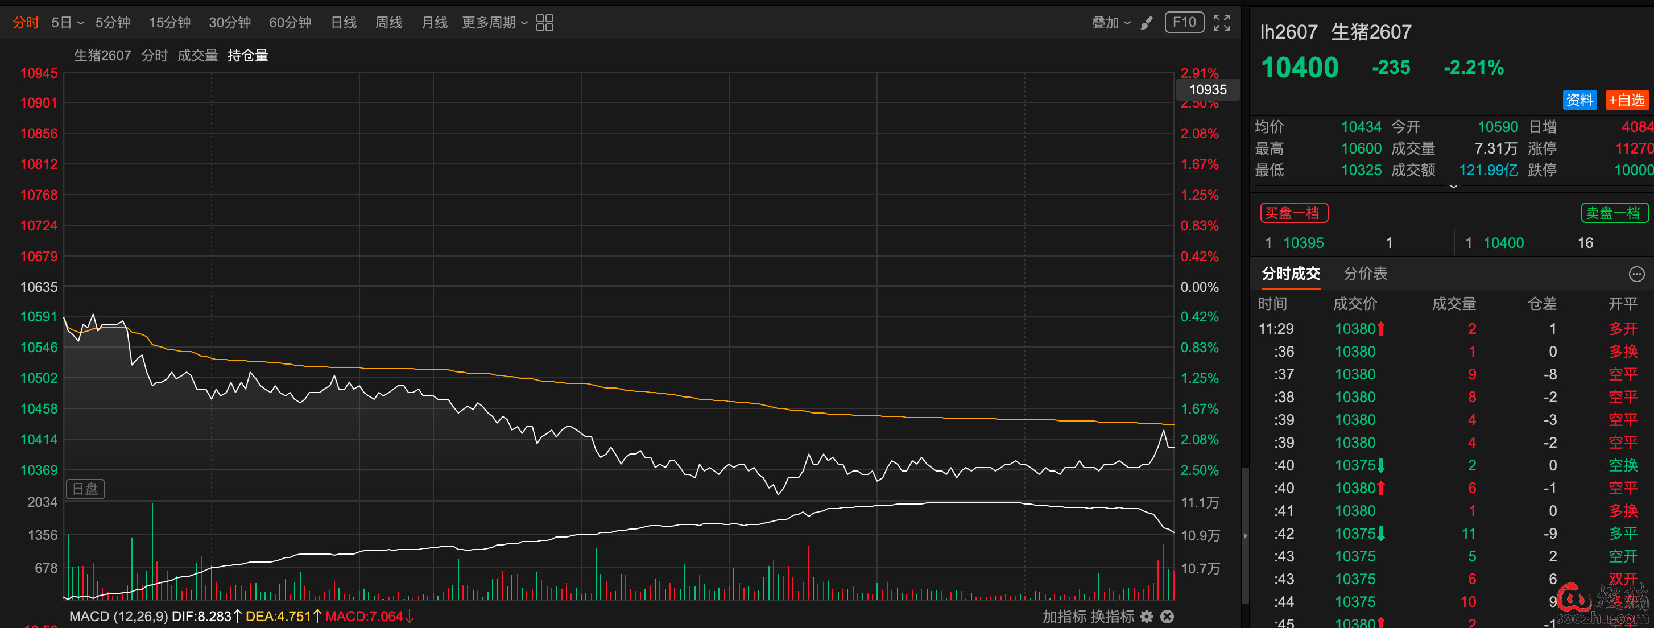Viewport: 1654px width, 628px height.
Task: Expand 更多周期 dropdown menu
Action: [x=494, y=23]
